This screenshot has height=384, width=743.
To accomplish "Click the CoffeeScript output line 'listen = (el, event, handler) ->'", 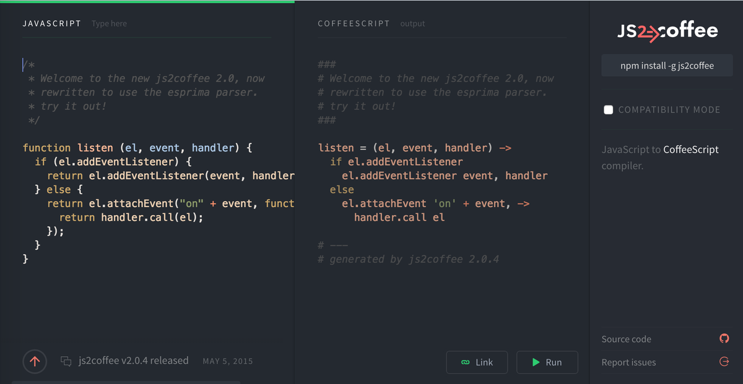I will pos(414,148).
